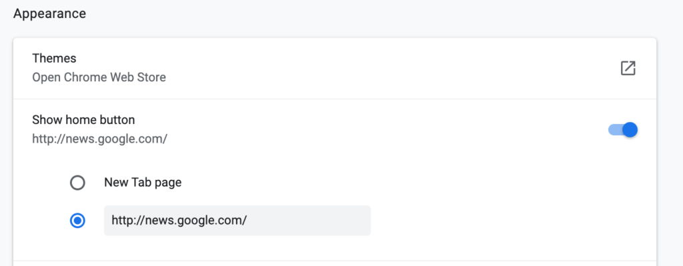Choose the custom URL radio button

click(x=77, y=221)
